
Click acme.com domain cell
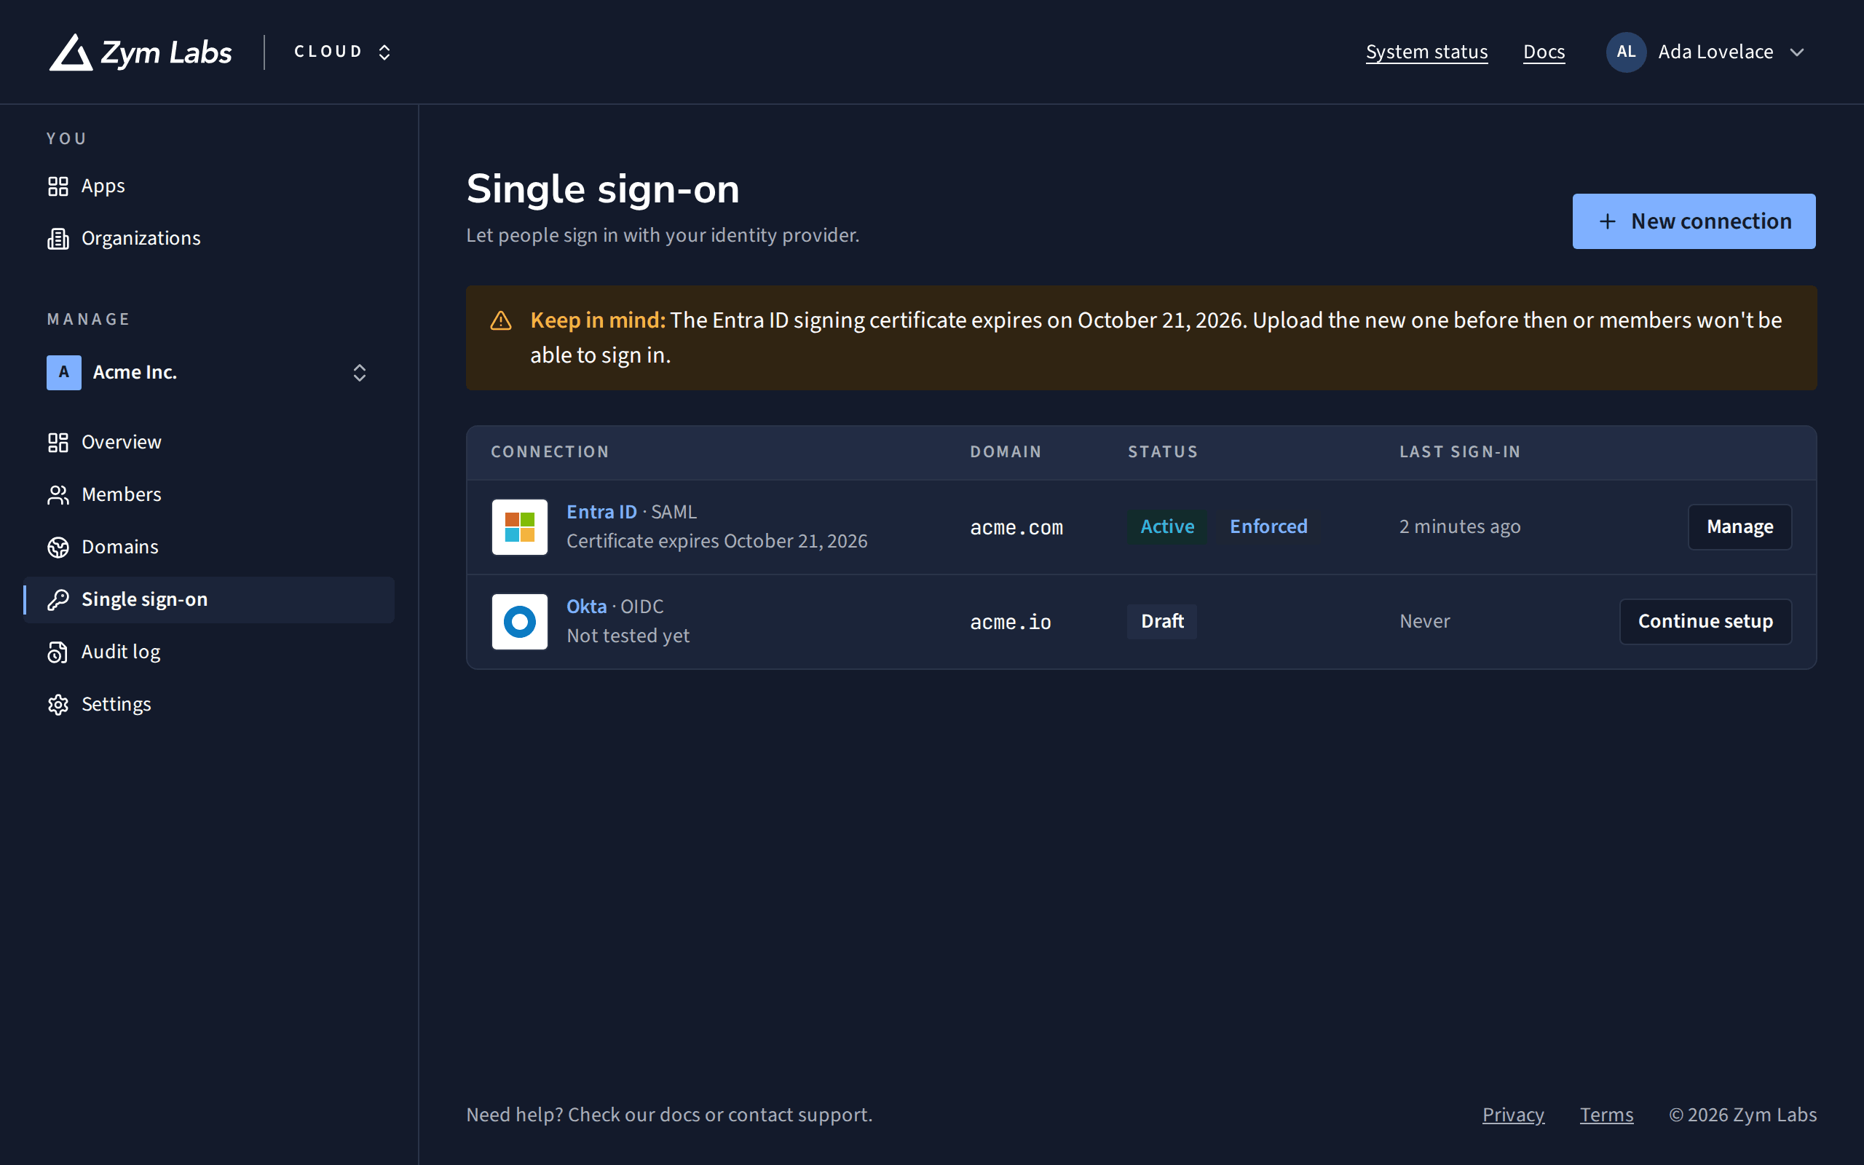coord(1016,528)
